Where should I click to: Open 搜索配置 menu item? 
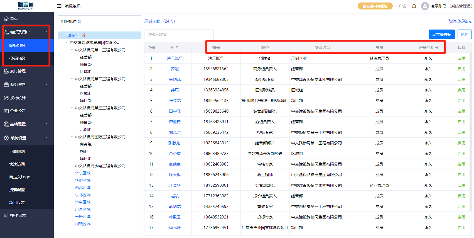pyautogui.click(x=27, y=190)
